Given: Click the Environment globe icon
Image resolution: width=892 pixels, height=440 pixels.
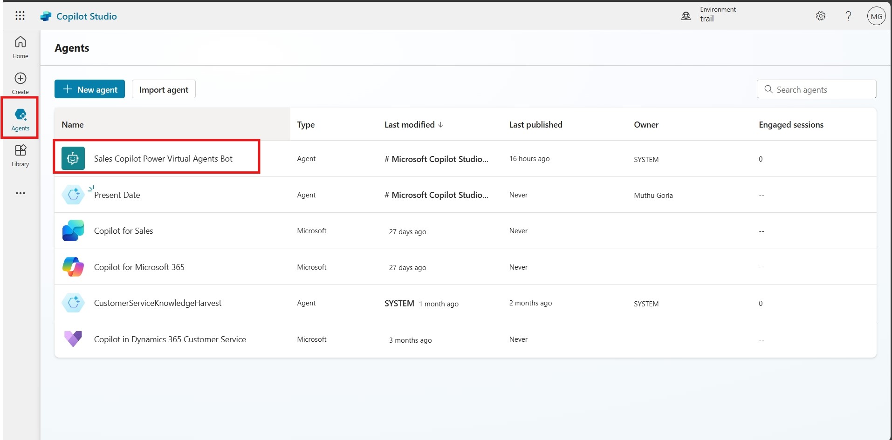Looking at the screenshot, I should pyautogui.click(x=686, y=16).
